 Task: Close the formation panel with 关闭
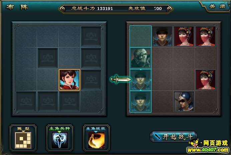pos(217,6)
